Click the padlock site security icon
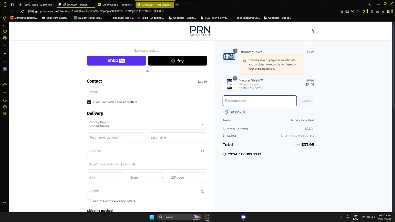395x222 pixels. [37, 11]
